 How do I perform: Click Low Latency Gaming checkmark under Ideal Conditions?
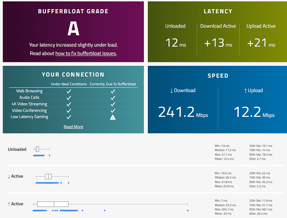69,117
